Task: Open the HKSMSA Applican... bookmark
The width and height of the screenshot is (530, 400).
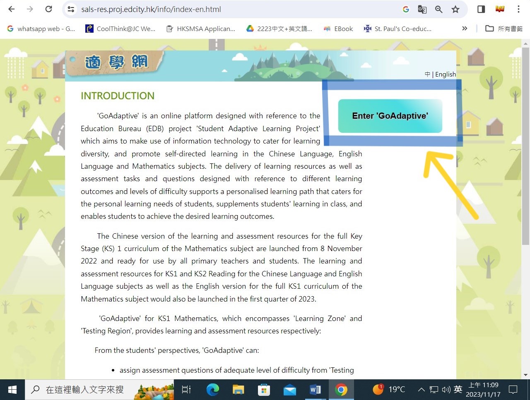Action: point(200,29)
